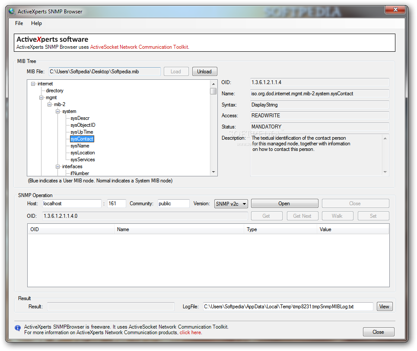The image size is (417, 351).
Task: Click the node Name field
Action: pyautogui.click(x=319, y=94)
